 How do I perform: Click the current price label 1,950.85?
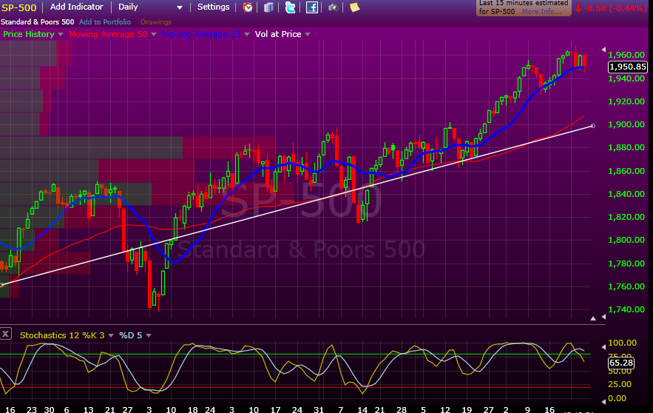628,67
